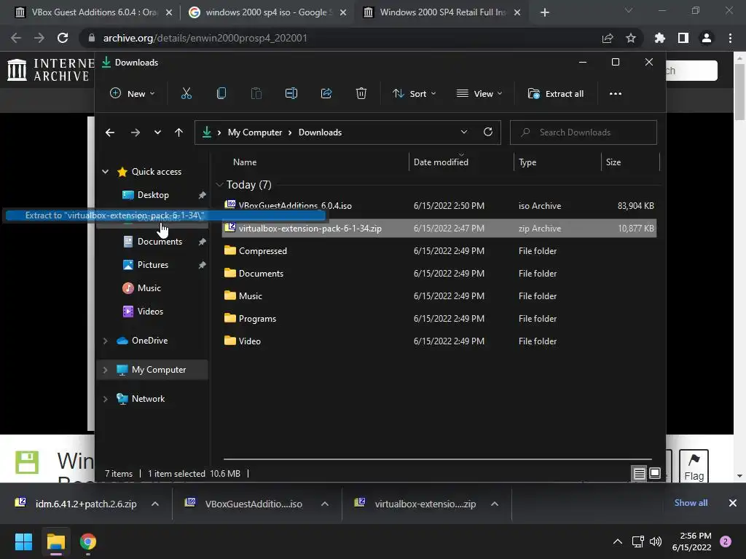Bookmark this page with star icon
The width and height of the screenshot is (746, 559).
pyautogui.click(x=631, y=38)
